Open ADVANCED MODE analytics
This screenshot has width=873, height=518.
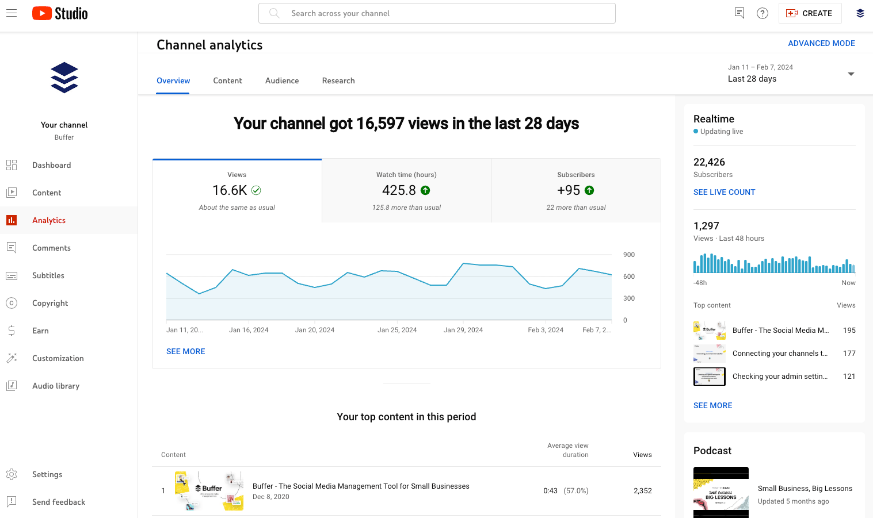(821, 43)
